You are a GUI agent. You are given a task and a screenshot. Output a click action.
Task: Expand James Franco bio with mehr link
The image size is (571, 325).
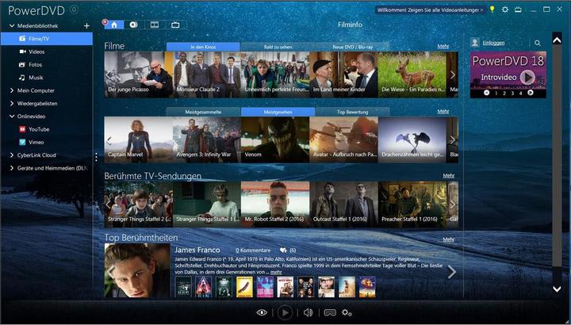pyautogui.click(x=276, y=272)
